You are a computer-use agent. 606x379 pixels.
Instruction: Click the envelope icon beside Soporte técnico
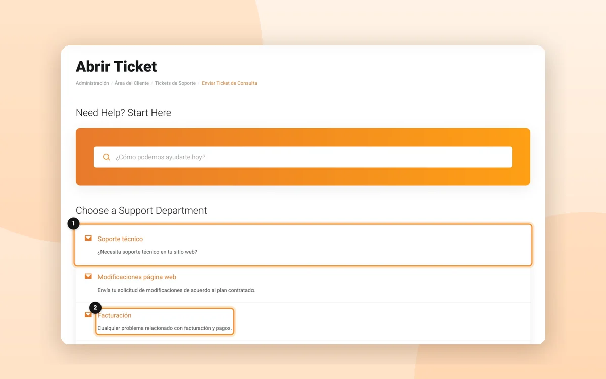tap(88, 238)
